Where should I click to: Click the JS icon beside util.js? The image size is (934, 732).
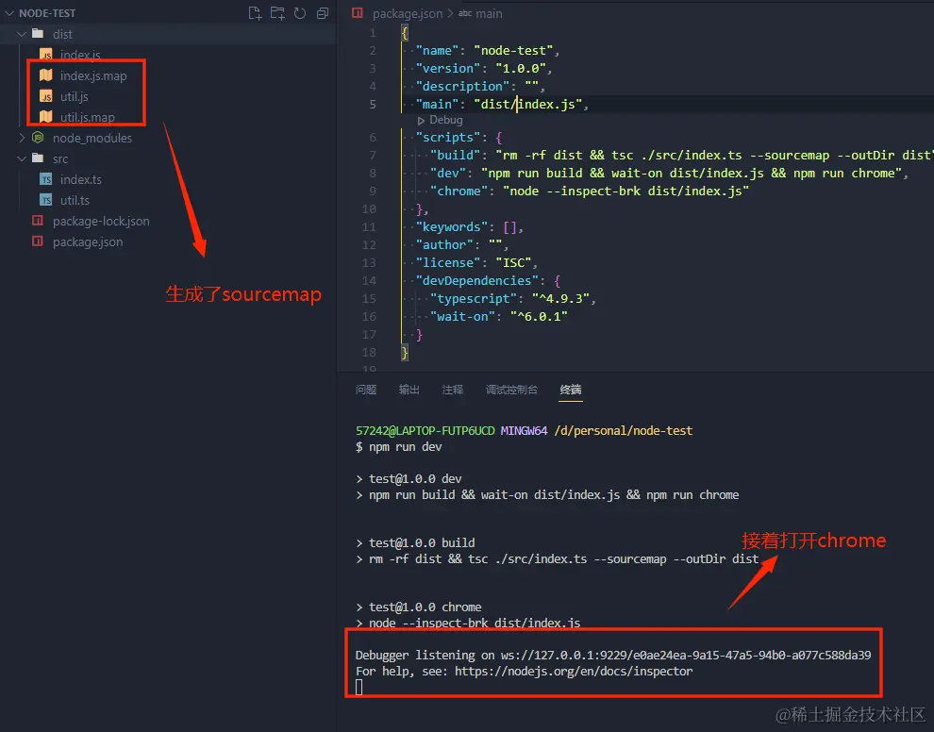pos(46,96)
